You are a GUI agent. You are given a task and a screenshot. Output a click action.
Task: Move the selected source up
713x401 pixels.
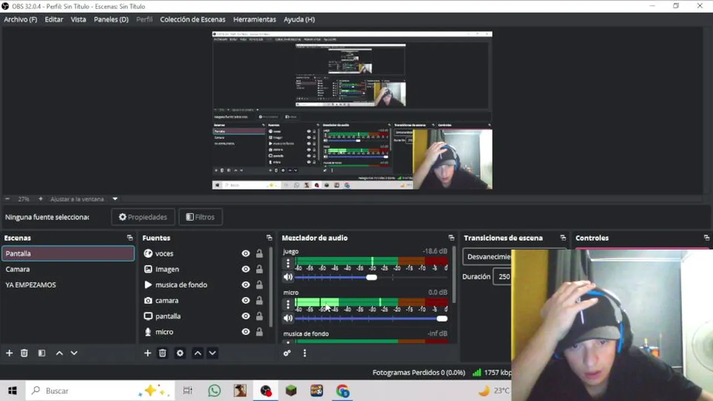198,353
